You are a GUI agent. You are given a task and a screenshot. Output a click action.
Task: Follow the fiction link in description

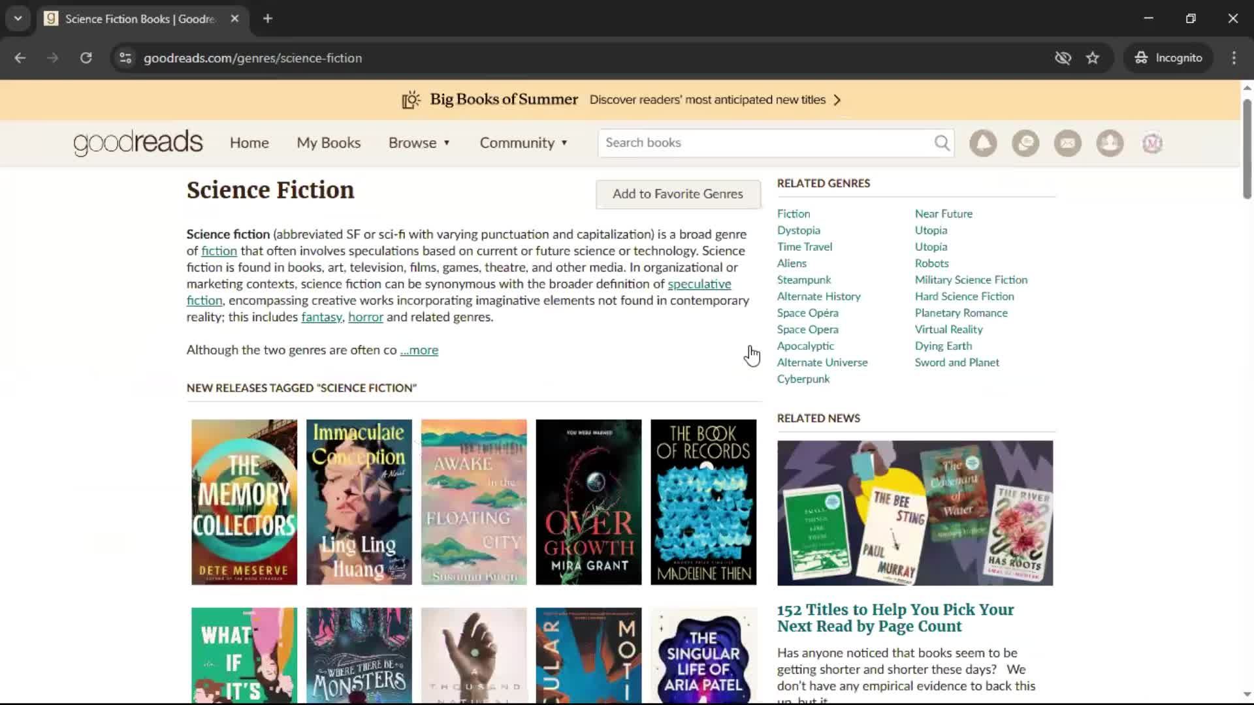point(219,251)
